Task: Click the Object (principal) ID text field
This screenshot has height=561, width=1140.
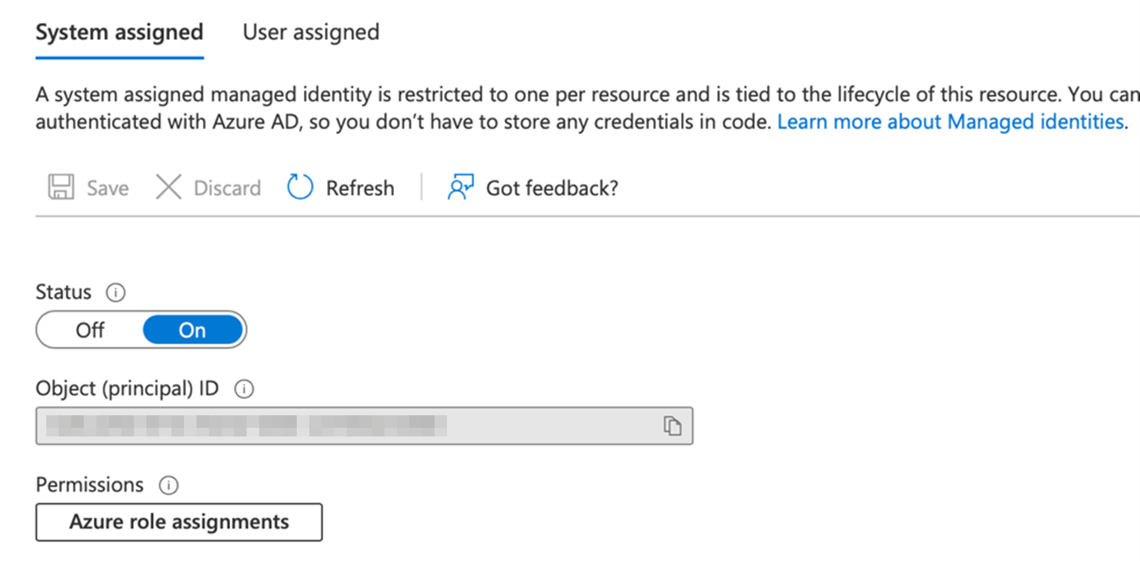Action: 345,425
